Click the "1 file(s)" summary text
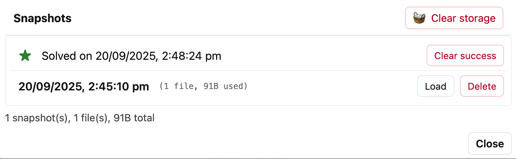516x159 pixels. click(90, 118)
